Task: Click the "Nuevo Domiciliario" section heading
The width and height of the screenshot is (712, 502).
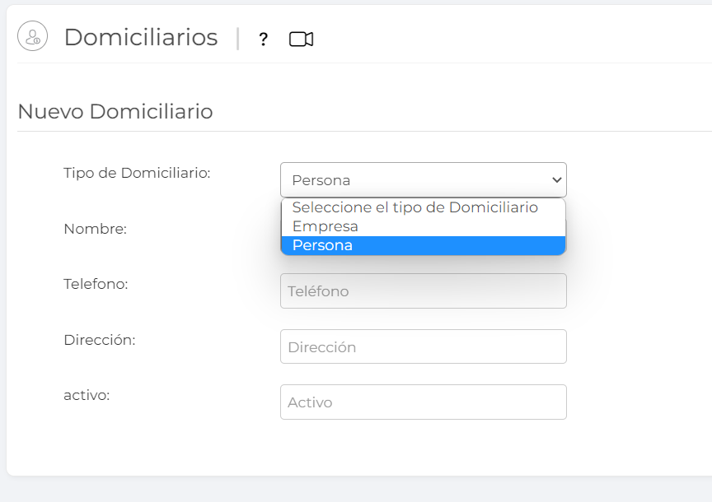Action: point(115,111)
